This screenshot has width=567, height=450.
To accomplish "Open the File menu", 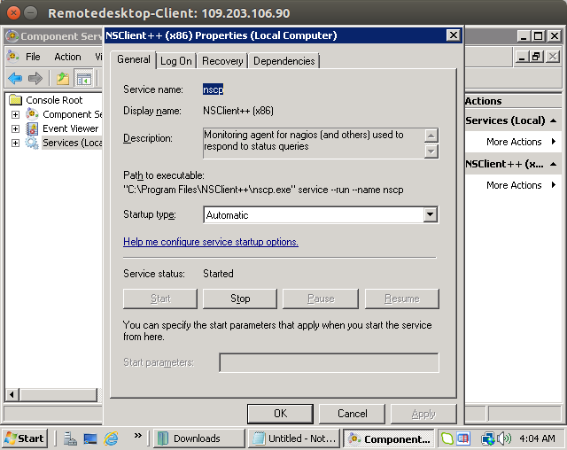I will click(x=33, y=57).
